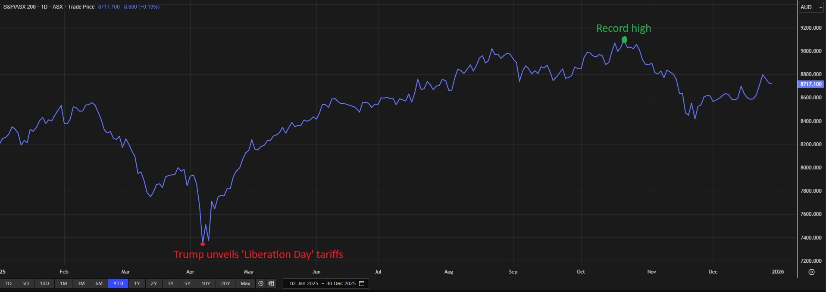Image resolution: width=826 pixels, height=292 pixels.
Task: Pick the 3M time range
Action: click(x=81, y=283)
